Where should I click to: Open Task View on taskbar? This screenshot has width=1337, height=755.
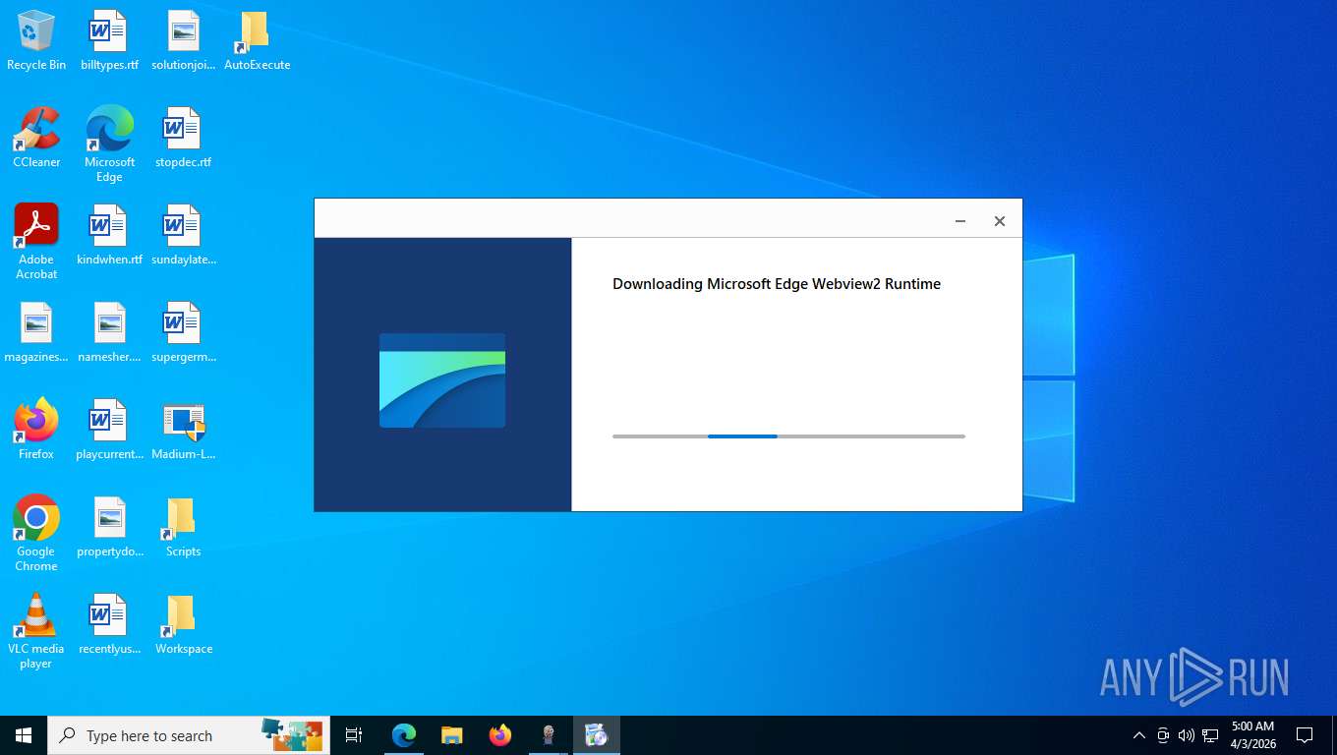click(354, 735)
